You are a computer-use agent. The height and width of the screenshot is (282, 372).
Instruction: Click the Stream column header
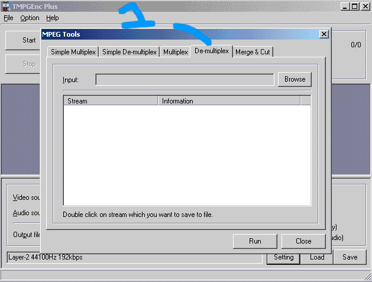coord(111,101)
